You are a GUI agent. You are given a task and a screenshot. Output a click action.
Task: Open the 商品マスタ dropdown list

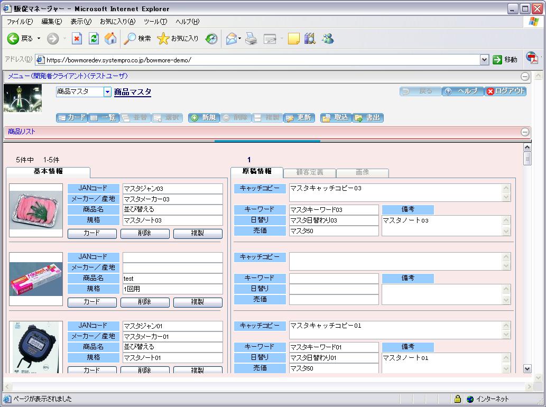pos(108,92)
